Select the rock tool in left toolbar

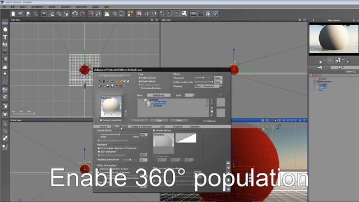(5, 59)
